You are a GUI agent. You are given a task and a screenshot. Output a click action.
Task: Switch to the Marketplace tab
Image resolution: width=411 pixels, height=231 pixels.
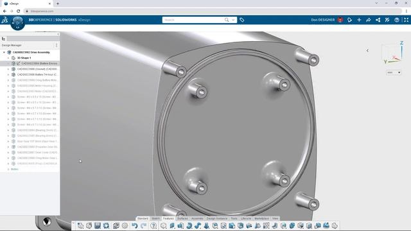pos(261,218)
